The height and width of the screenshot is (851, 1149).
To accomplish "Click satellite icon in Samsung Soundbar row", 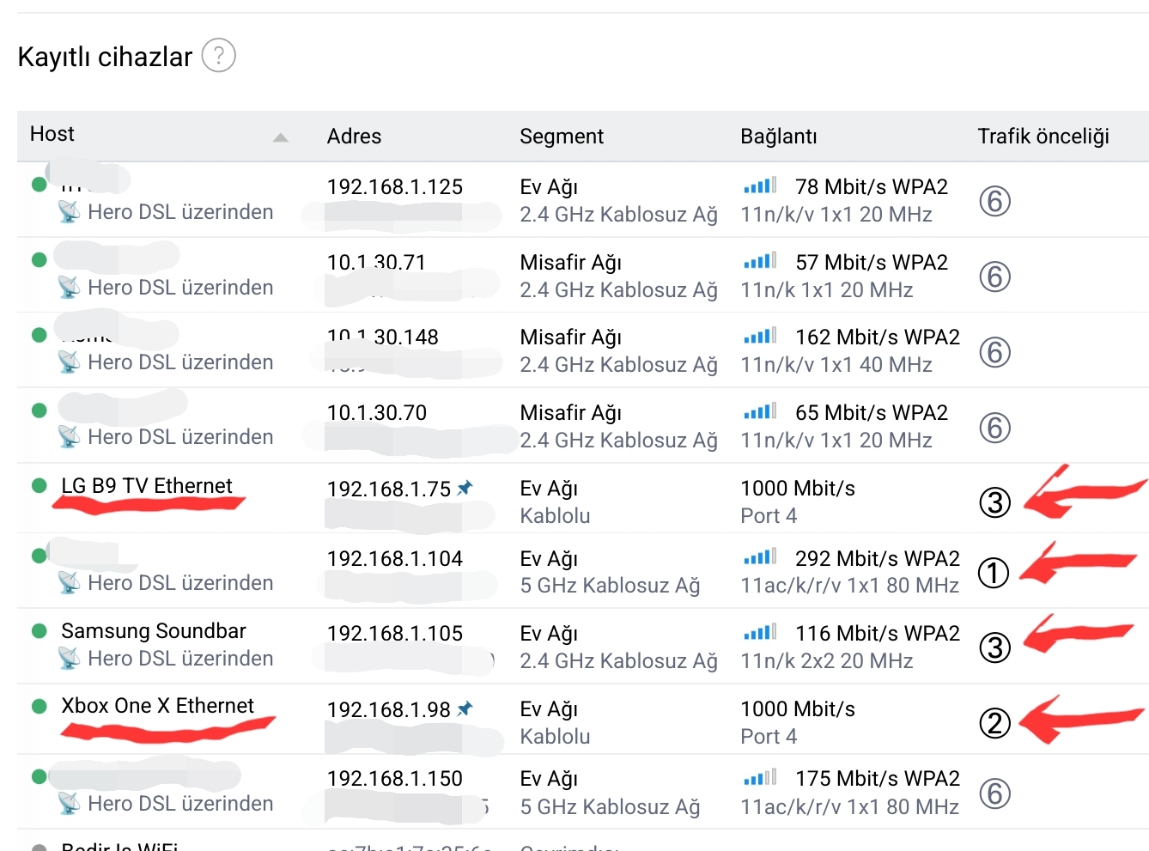I will click(x=69, y=659).
